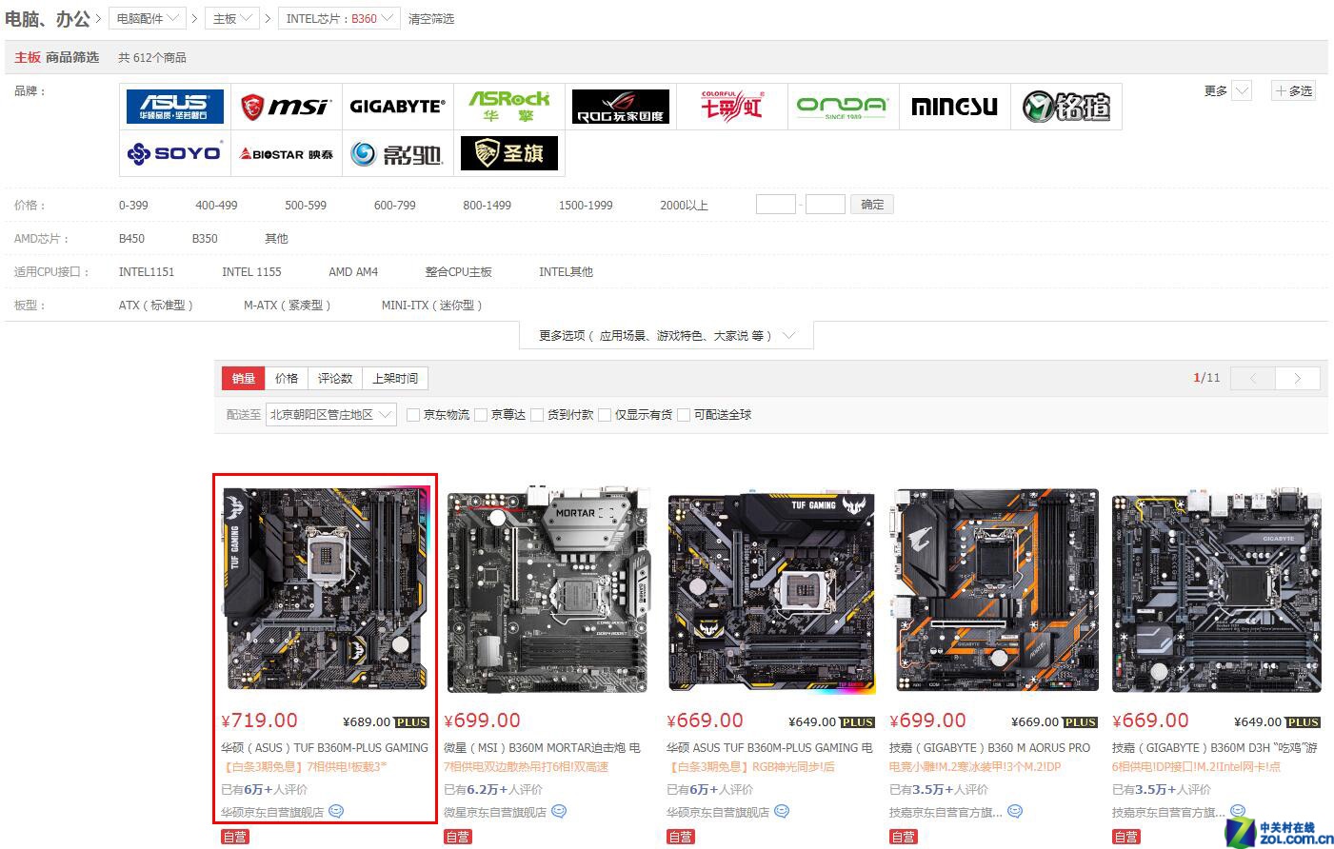Open the GIGABYTE B360M D3H product image
This screenshot has height=849, width=1334.
click(1218, 590)
